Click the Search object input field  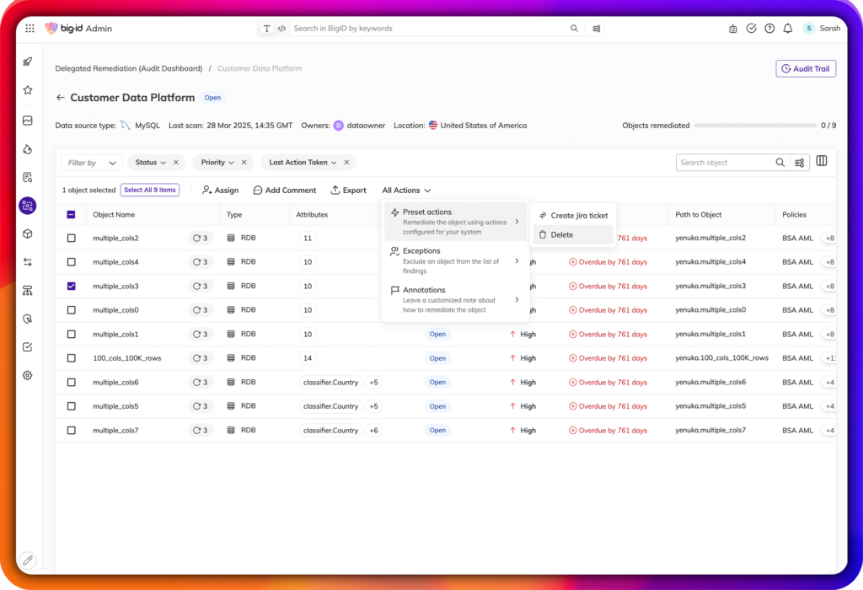[725, 163]
